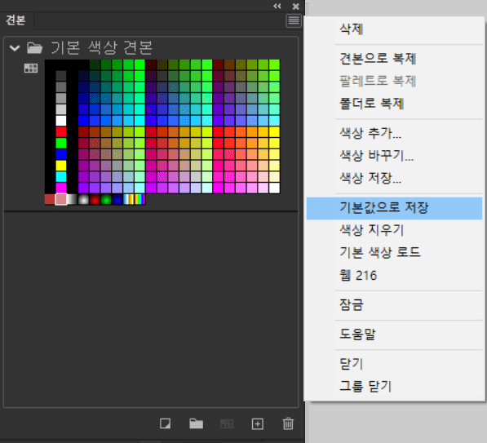Click the trash can delete icon
Image resolution: width=487 pixels, height=443 pixels.
point(288,423)
